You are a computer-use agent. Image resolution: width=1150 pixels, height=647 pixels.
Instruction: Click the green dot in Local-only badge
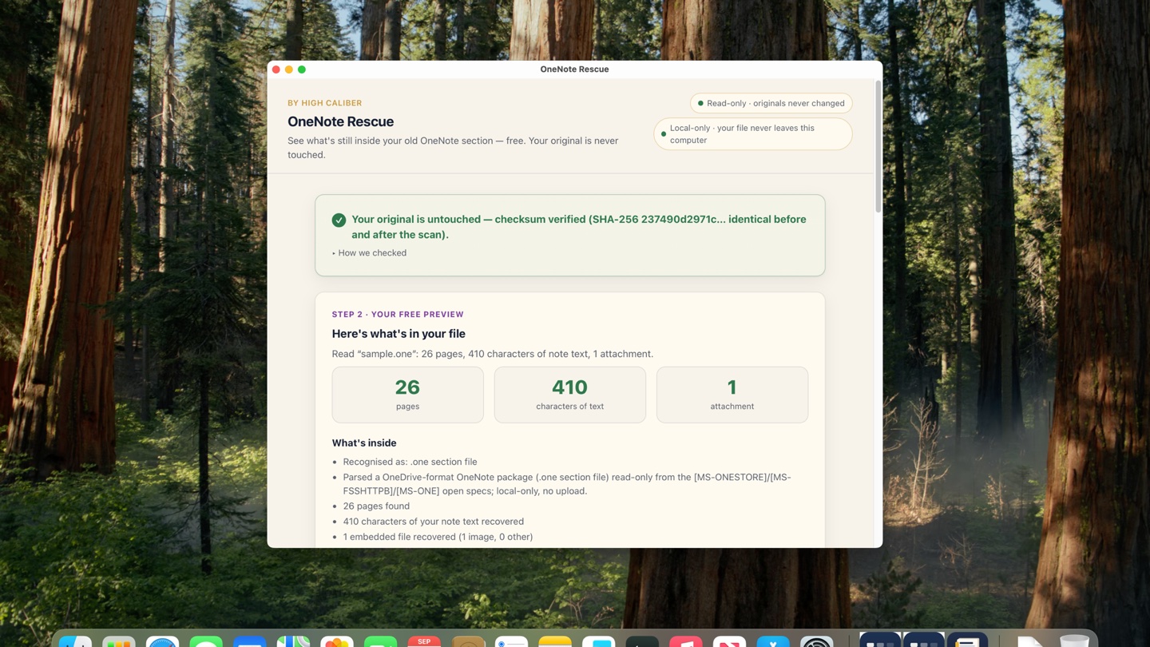point(664,134)
